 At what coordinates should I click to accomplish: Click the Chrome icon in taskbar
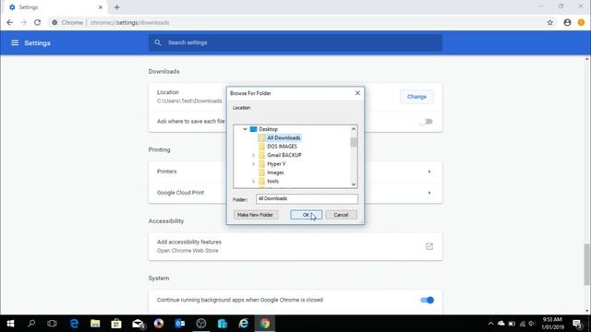[x=265, y=324]
